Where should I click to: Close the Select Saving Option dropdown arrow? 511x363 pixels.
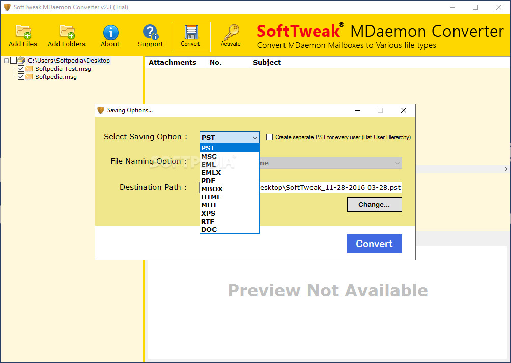(x=255, y=137)
